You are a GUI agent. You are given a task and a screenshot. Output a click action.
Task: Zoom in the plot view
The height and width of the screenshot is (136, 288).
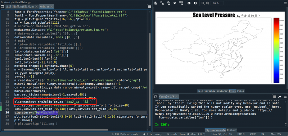[x=208, y=3]
